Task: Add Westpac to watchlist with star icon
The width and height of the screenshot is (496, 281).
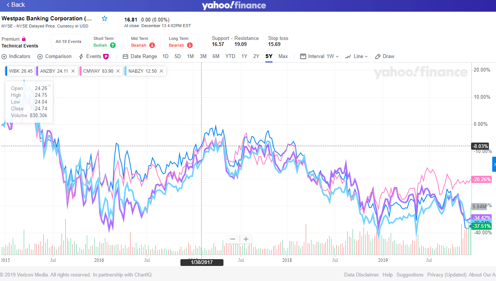Action: (x=105, y=18)
